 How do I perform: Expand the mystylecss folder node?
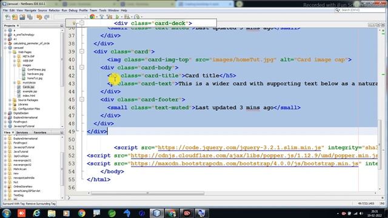(x=15, y=82)
